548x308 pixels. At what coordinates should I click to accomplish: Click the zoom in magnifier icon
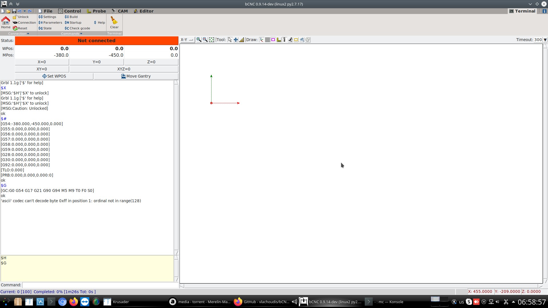199,40
